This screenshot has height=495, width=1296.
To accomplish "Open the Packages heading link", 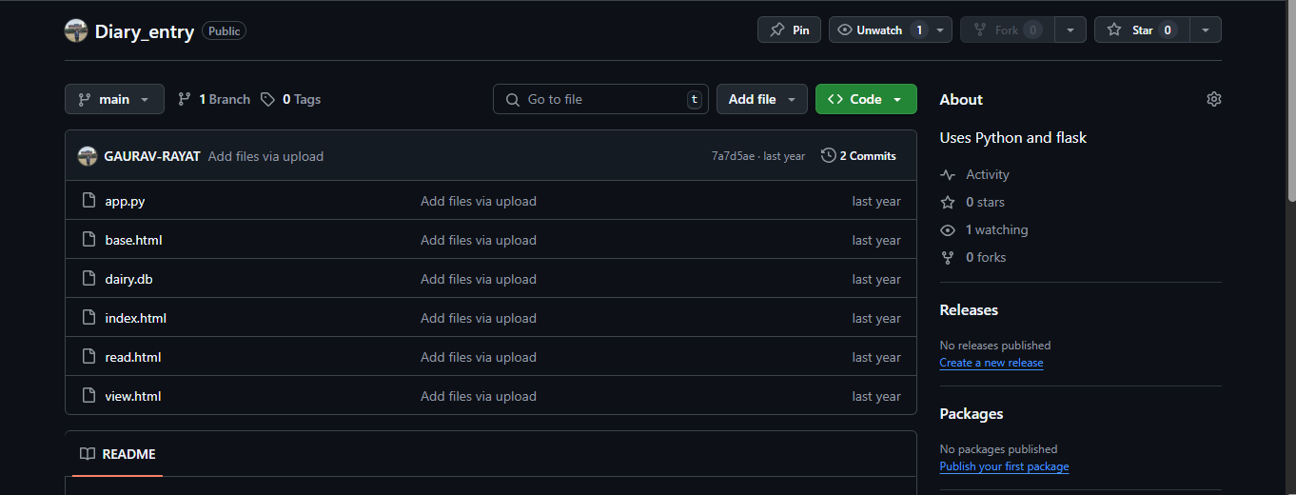I will 972,413.
